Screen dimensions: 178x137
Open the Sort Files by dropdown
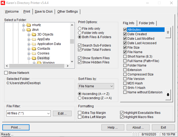tap(96, 86)
